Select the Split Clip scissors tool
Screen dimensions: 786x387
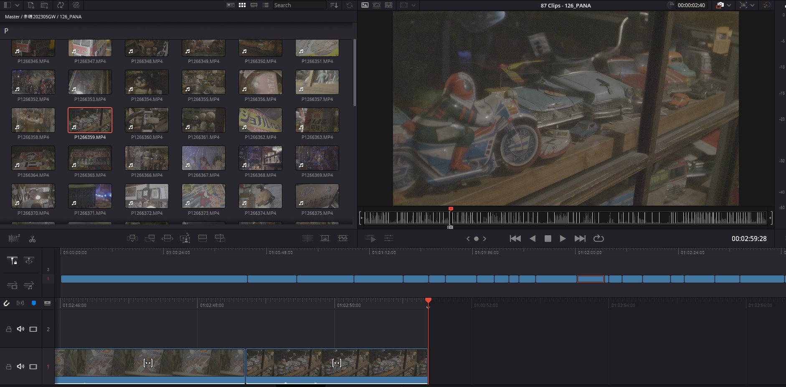[32, 239]
